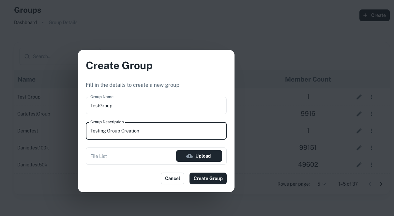Image resolution: width=394 pixels, height=216 pixels.
Task: Open three-dot menu for Test Group
Action: [x=371, y=97]
